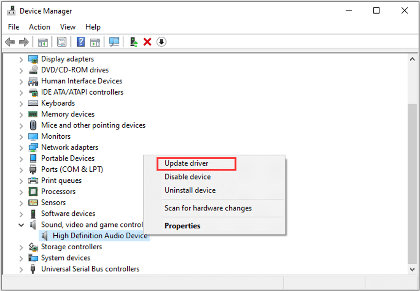
Task: Click the Storage controllers category icon
Action: pos(33,247)
